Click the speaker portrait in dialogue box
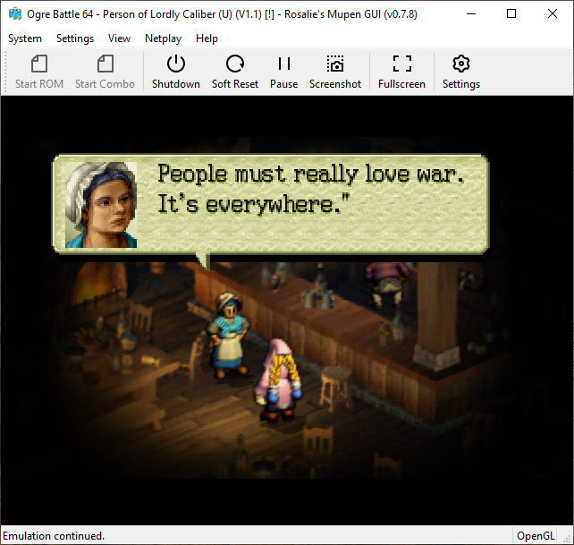Screen dimensions: 574x545 101,205
